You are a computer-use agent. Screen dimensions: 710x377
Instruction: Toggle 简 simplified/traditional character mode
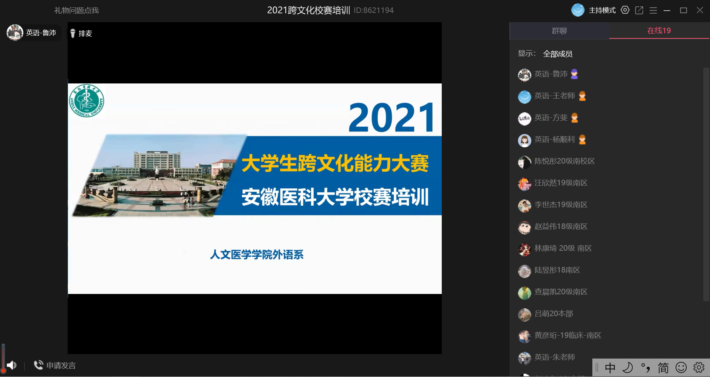pos(663,367)
